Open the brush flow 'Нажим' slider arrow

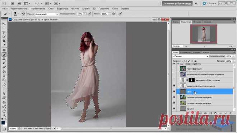109,14
